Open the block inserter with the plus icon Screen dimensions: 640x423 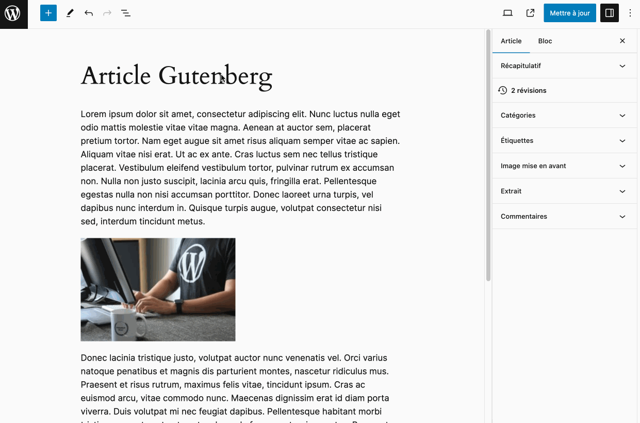click(x=48, y=12)
